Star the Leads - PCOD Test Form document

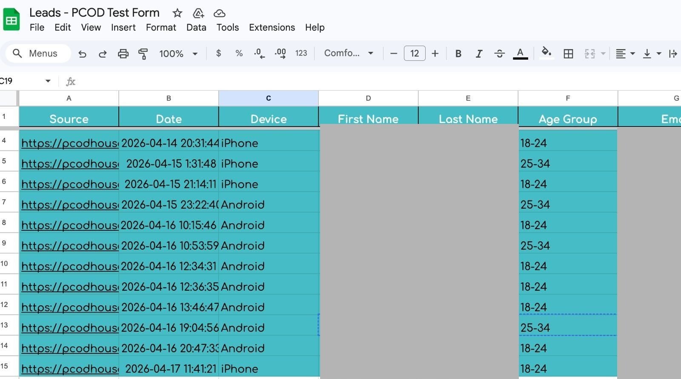[177, 13]
